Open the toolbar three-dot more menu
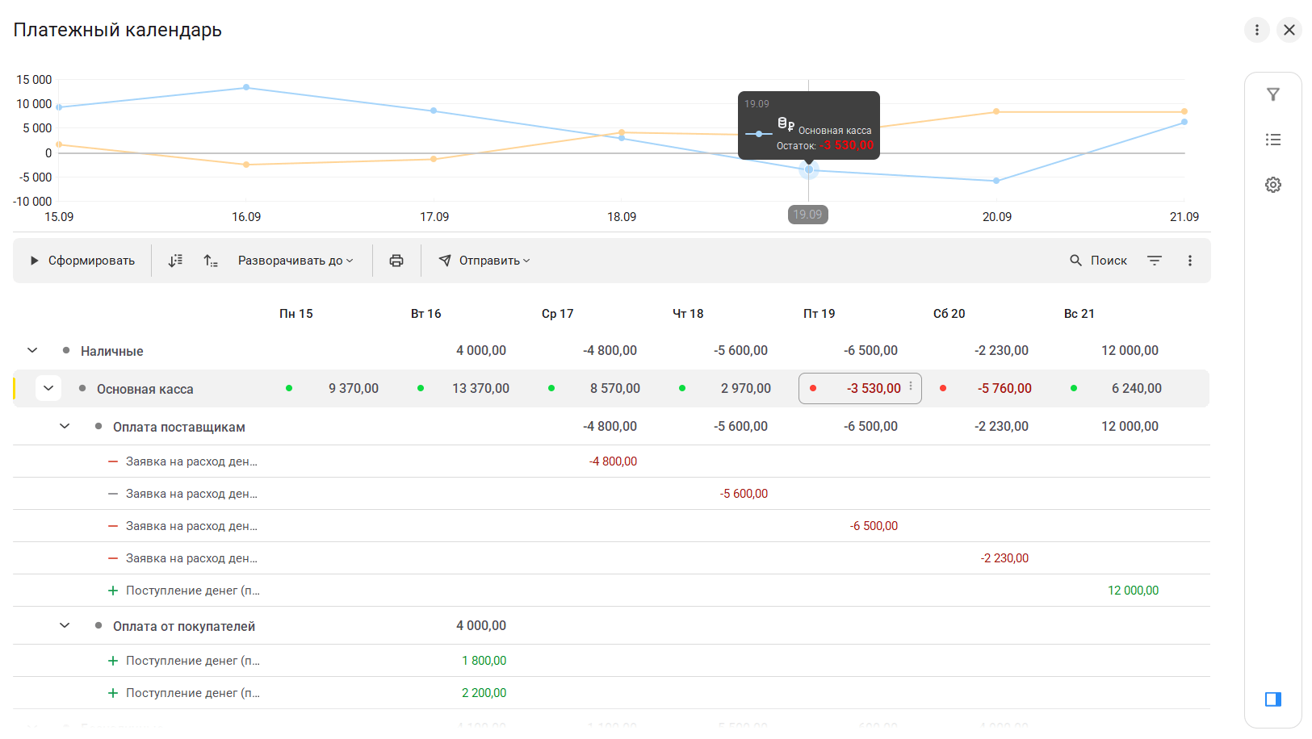The width and height of the screenshot is (1312, 739). tap(1189, 261)
